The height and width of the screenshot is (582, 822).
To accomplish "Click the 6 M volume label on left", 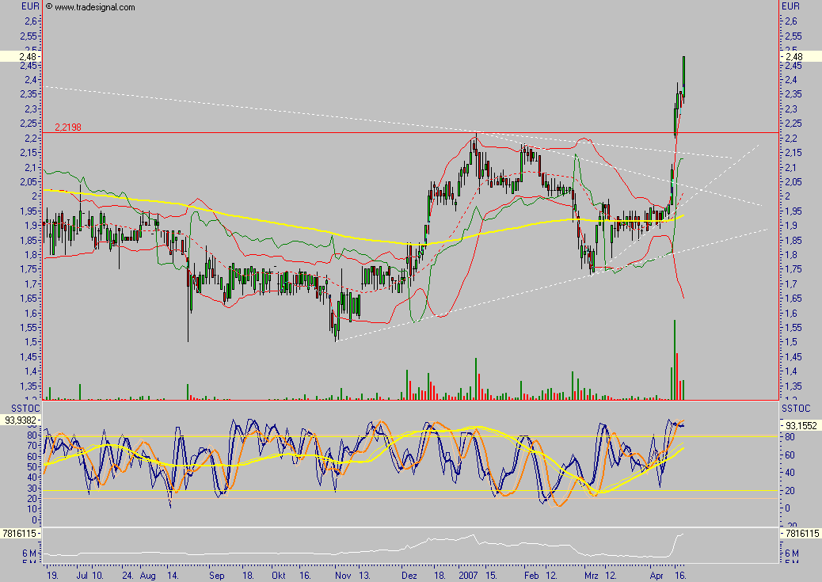I will click(29, 553).
